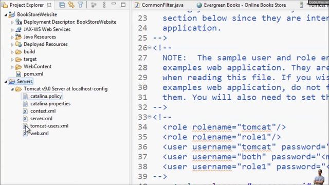Place cursor on 'application.' at line 24
Viewport: 329px width, 185px height.
192,28
